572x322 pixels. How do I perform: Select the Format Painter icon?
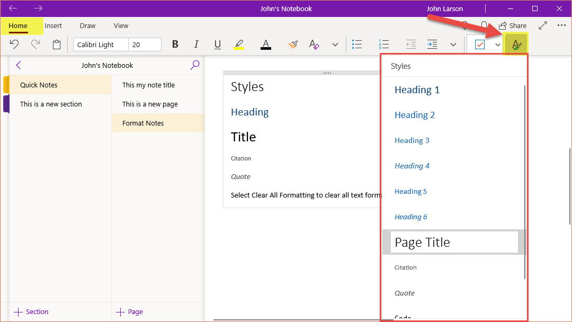pyautogui.click(x=293, y=45)
